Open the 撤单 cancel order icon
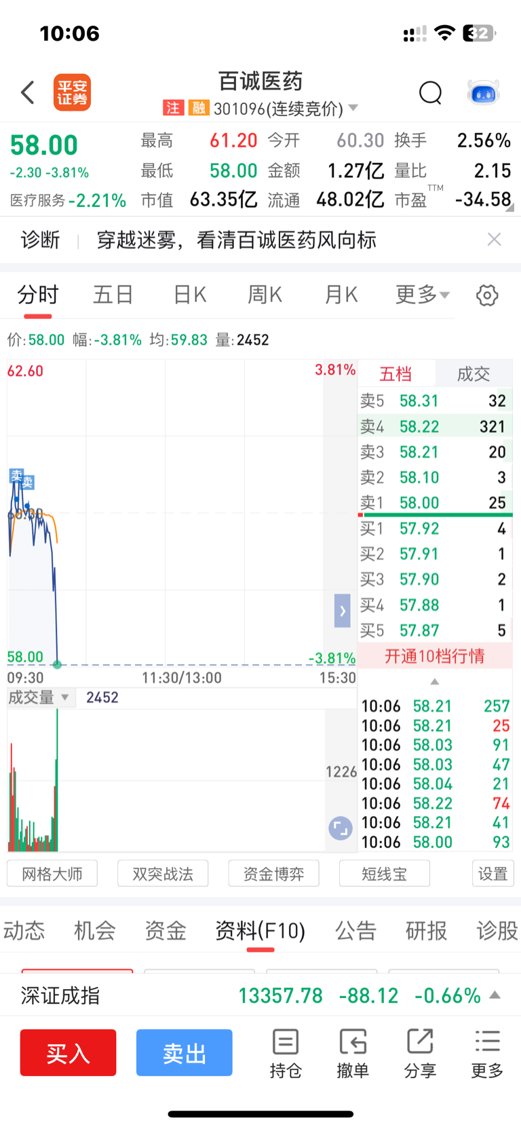Image resolution: width=521 pixels, height=1129 pixels. [x=353, y=1054]
